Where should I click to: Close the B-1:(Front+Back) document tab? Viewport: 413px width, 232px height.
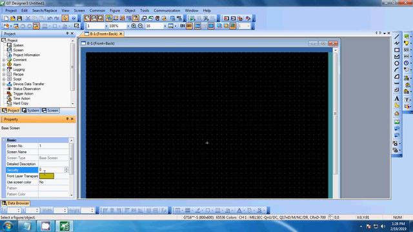click(121, 34)
